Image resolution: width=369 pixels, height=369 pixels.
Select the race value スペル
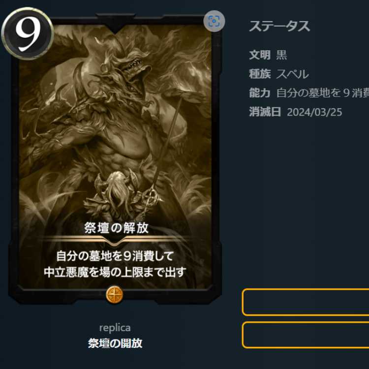(x=292, y=74)
